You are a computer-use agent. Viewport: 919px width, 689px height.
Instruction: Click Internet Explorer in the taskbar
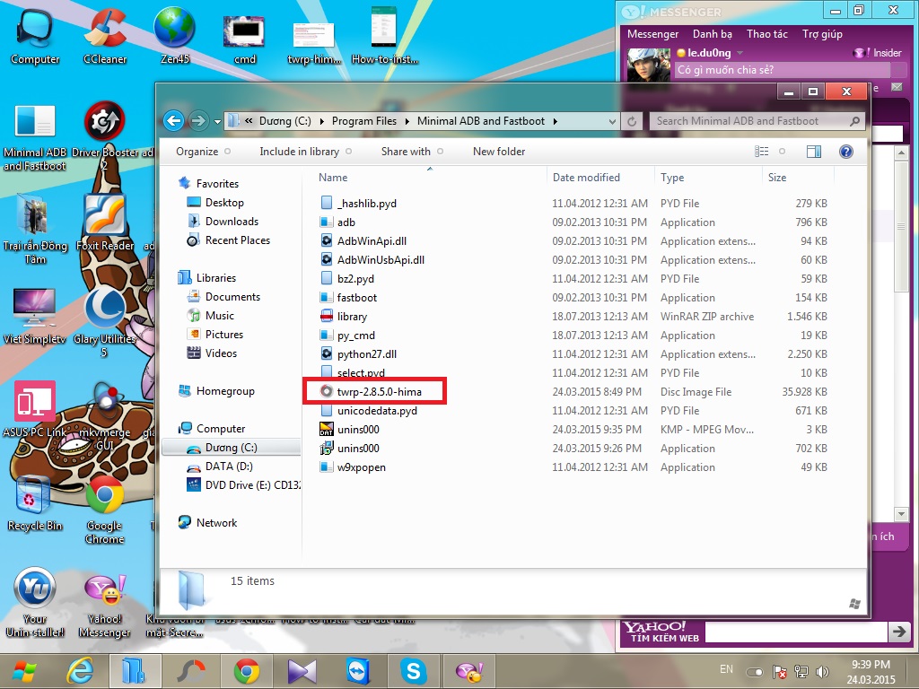[x=80, y=671]
